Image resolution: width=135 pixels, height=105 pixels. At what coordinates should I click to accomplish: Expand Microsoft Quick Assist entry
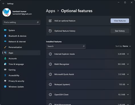pyautogui.click(x=128, y=74)
